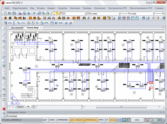This screenshot has height=124, width=167.
Task: Toggle ОРТО orthogonal mode
Action: click(101, 120)
